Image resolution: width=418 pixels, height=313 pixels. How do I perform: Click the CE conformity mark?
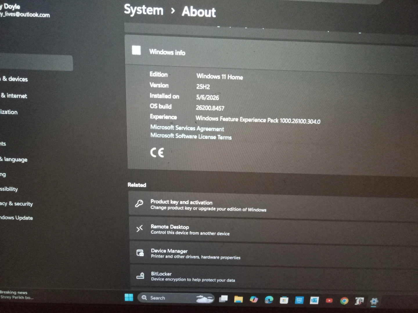click(x=157, y=152)
